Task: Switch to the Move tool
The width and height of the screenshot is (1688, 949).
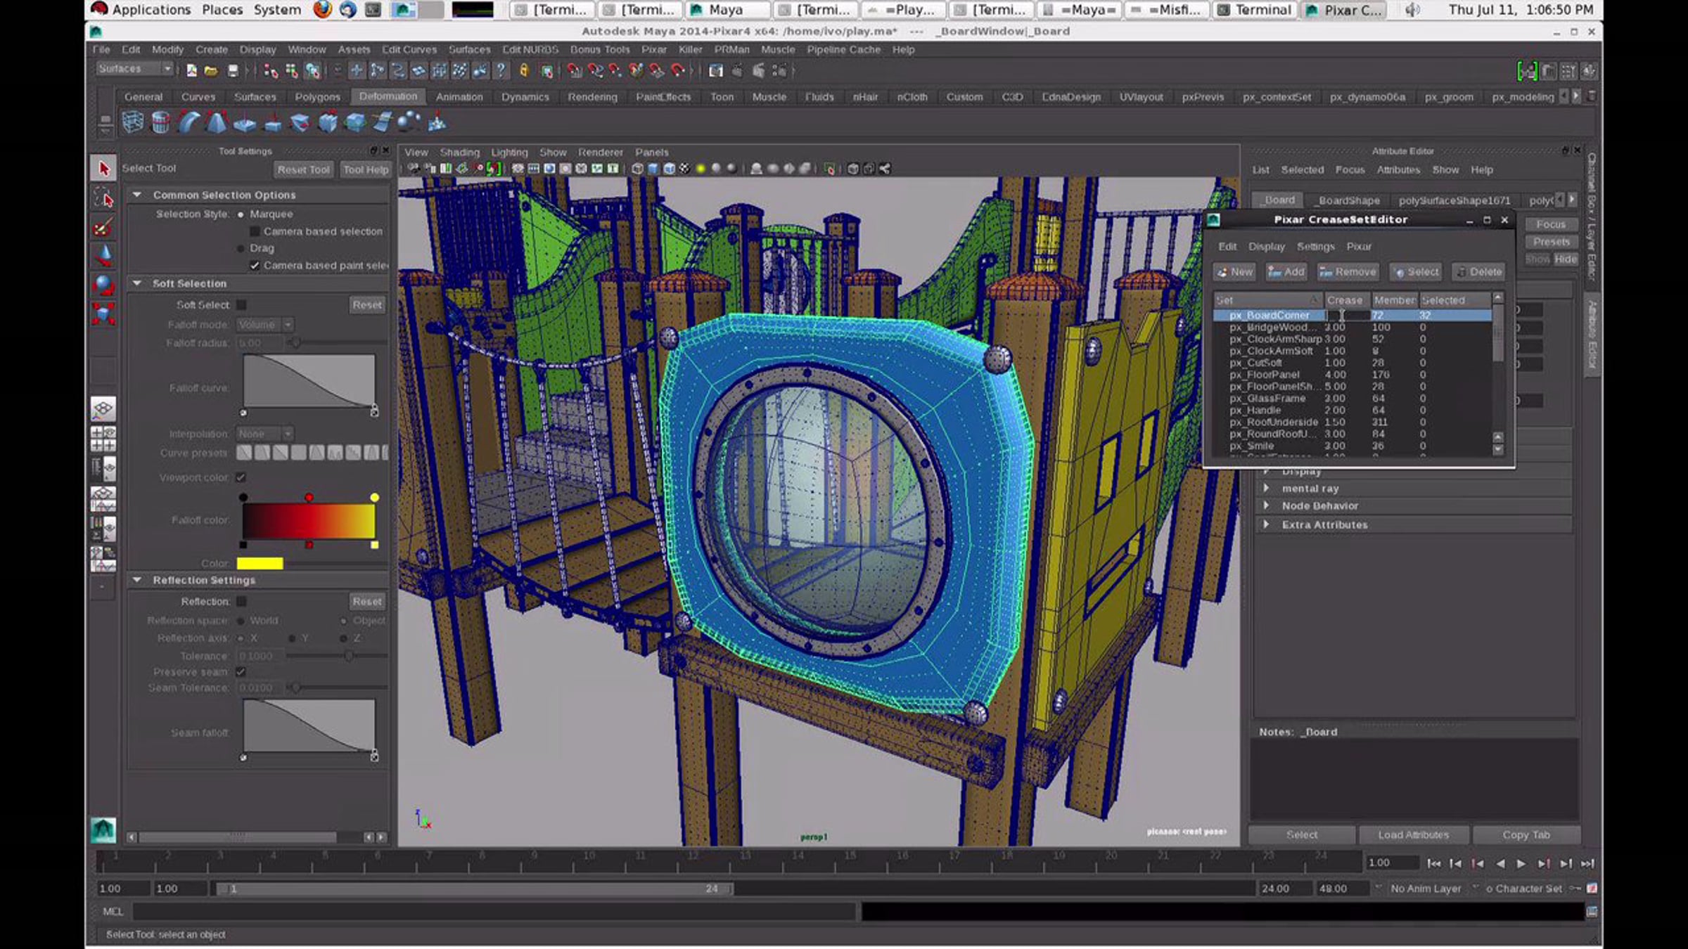Action: (x=104, y=257)
